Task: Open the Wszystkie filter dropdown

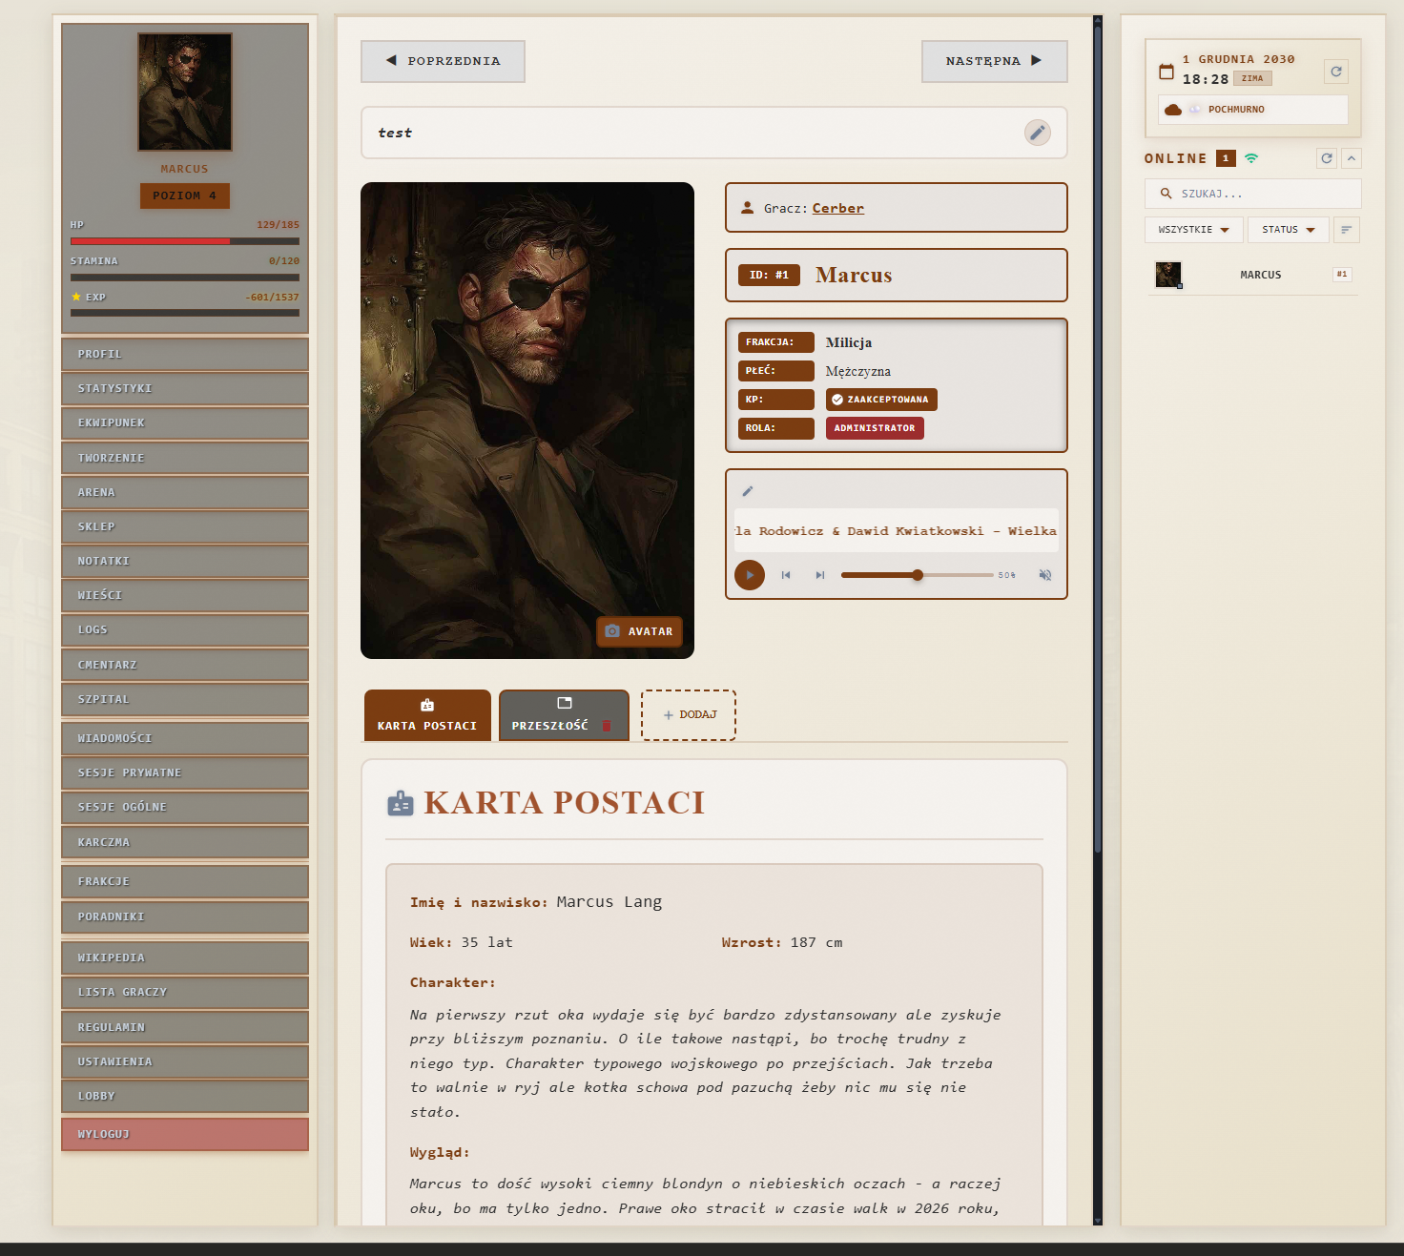Action: [x=1193, y=230]
